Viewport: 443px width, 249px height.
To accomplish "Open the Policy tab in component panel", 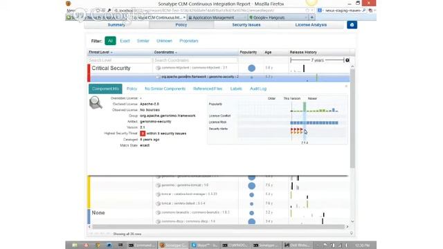I will (132, 89).
